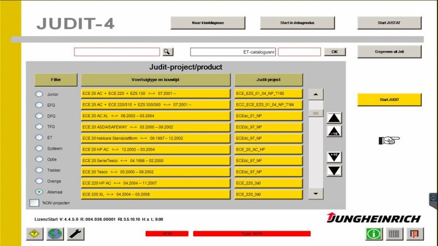Click the pointing hand icon

click(389, 140)
